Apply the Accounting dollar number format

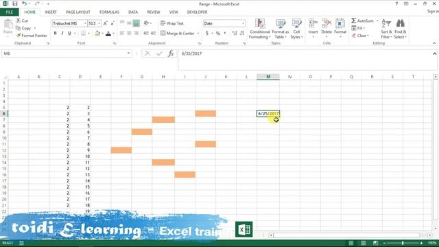pyautogui.click(x=207, y=34)
